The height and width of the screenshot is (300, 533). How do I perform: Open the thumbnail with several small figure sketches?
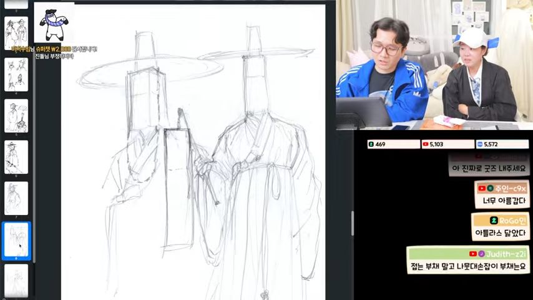click(x=16, y=74)
